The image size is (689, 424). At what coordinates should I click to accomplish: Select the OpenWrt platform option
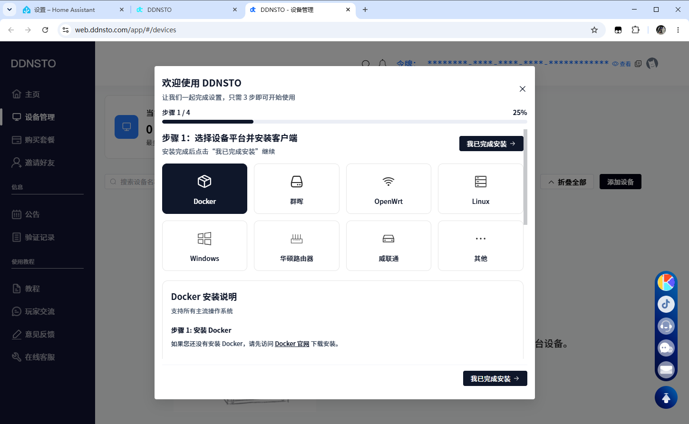[x=388, y=189]
